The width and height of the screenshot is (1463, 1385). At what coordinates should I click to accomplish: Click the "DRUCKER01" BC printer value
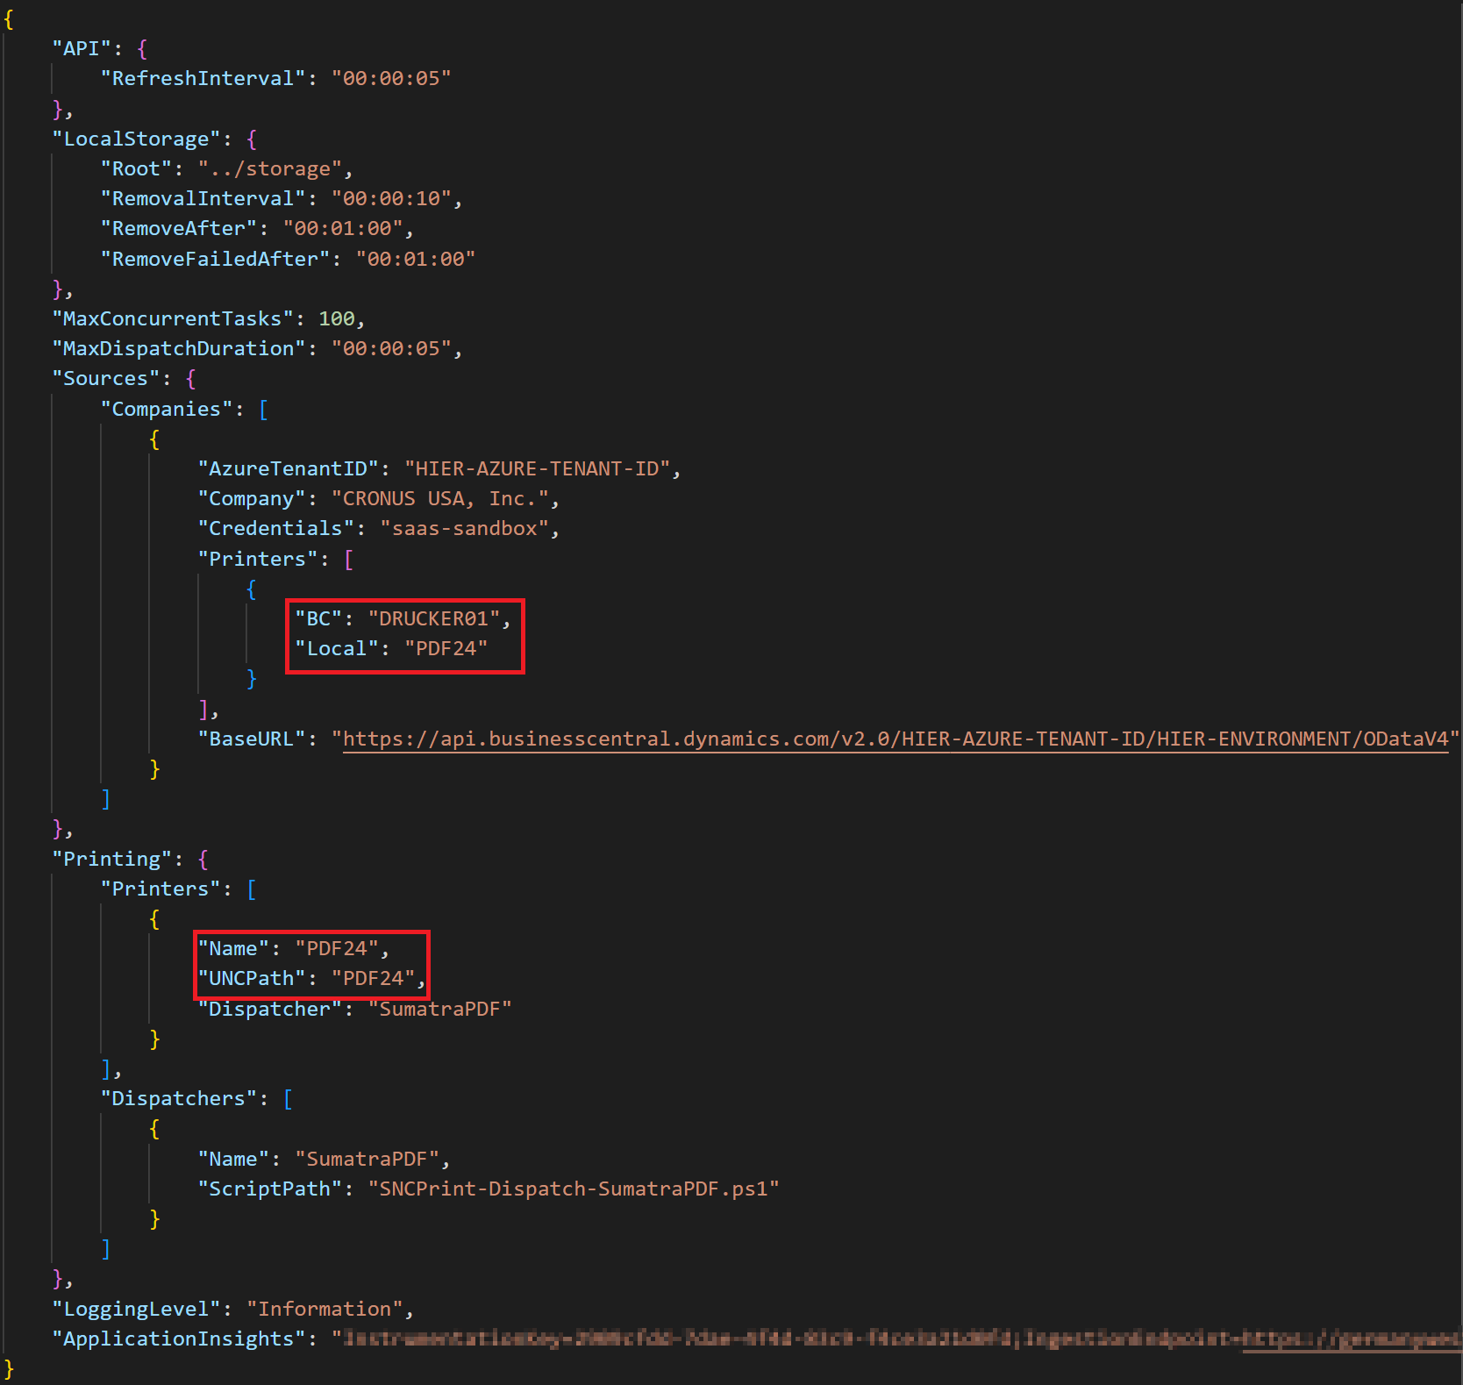433,619
